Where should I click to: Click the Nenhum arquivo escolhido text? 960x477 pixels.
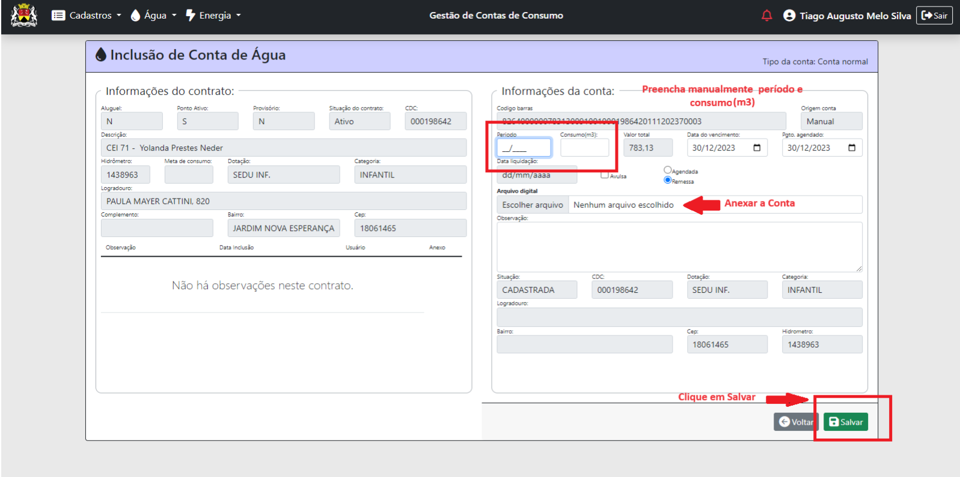pyautogui.click(x=623, y=205)
